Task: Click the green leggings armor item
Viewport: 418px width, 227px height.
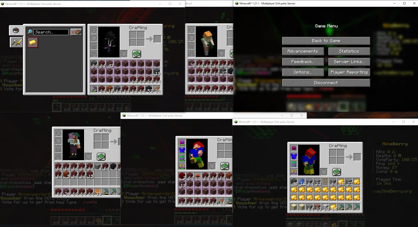Action: pyautogui.click(x=293, y=164)
